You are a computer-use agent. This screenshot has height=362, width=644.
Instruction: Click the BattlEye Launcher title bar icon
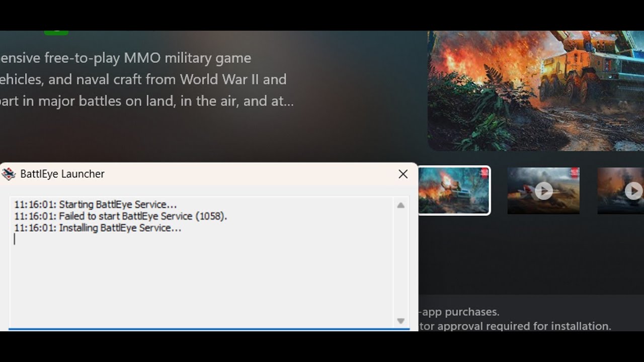9,174
